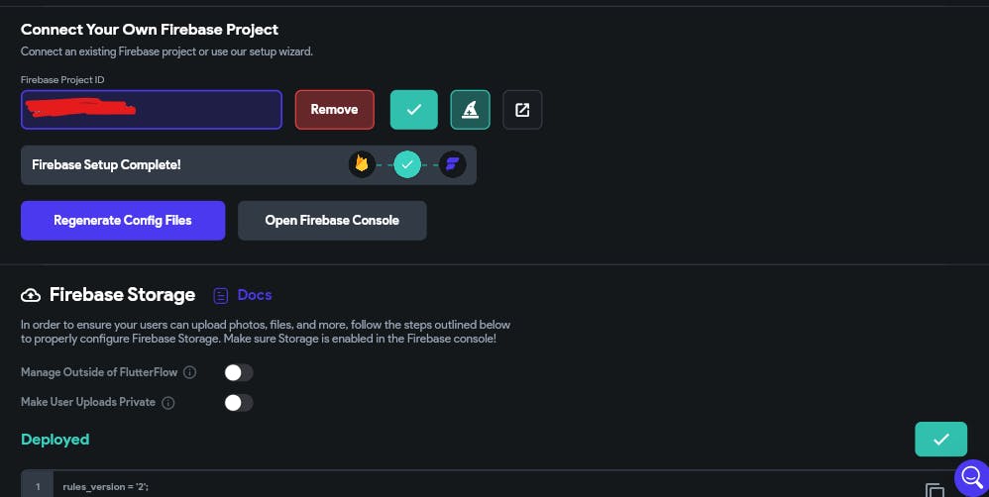Click the rules_version = '2'; code line
Image resolution: width=989 pixels, height=497 pixels.
(x=105, y=487)
